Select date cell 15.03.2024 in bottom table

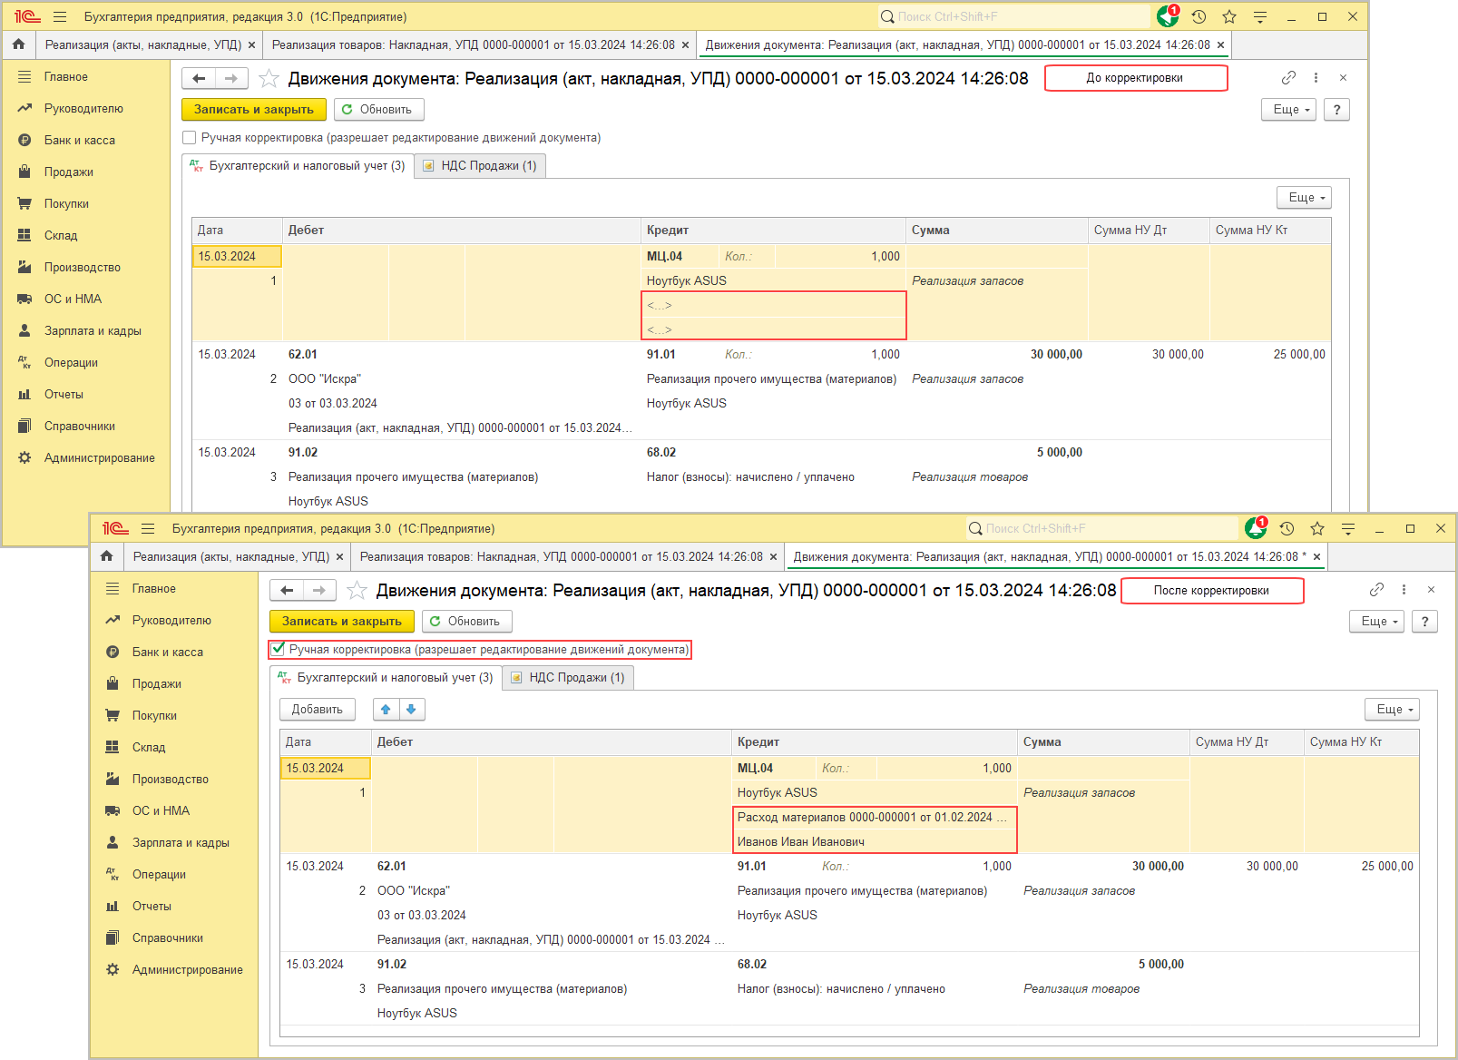click(x=326, y=769)
